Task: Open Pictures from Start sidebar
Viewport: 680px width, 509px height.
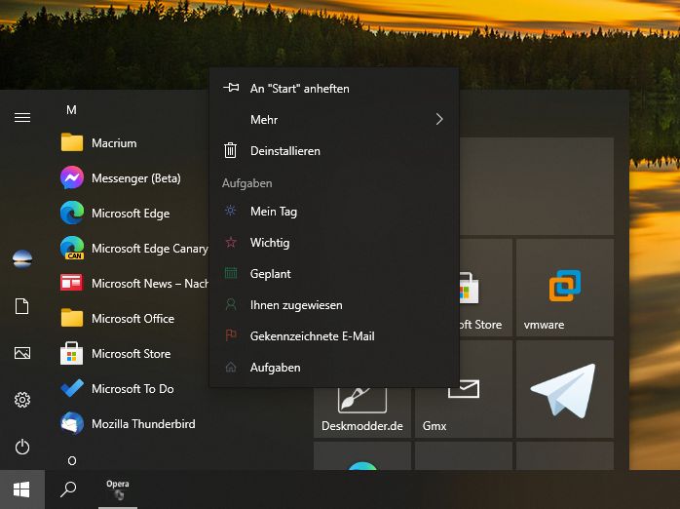Action: (22, 353)
